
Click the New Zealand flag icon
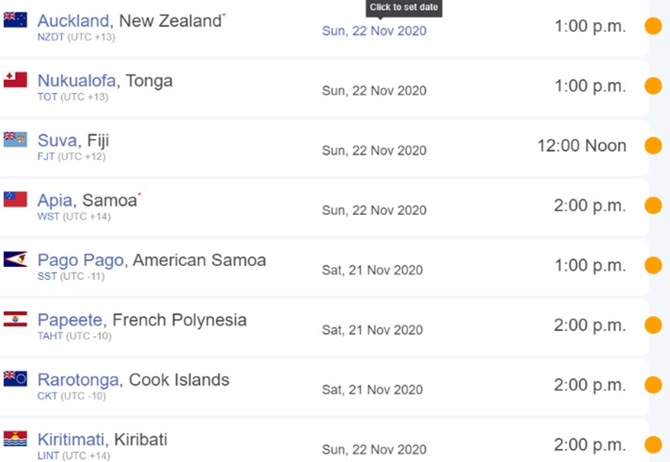tap(16, 21)
